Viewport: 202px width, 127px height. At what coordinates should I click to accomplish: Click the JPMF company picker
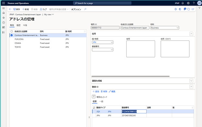(x=177, y=3)
